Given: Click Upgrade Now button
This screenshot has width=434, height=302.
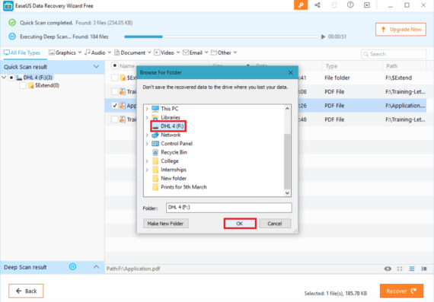Looking at the screenshot, I should (x=400, y=30).
